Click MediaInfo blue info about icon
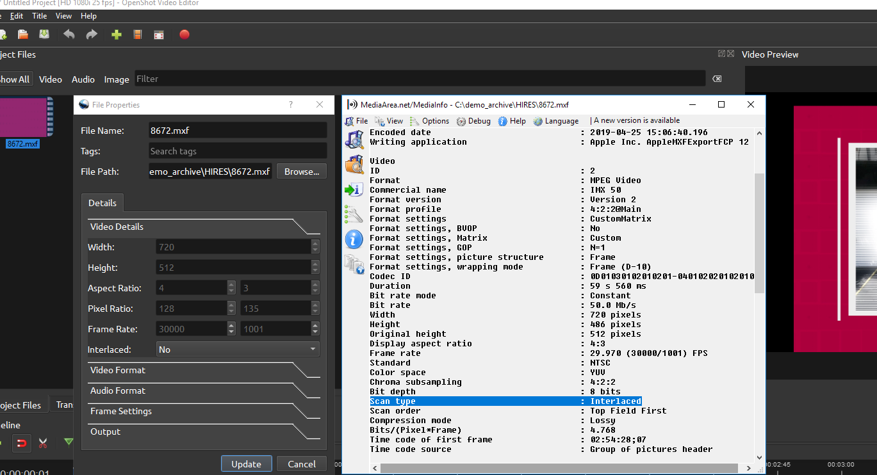 (354, 239)
